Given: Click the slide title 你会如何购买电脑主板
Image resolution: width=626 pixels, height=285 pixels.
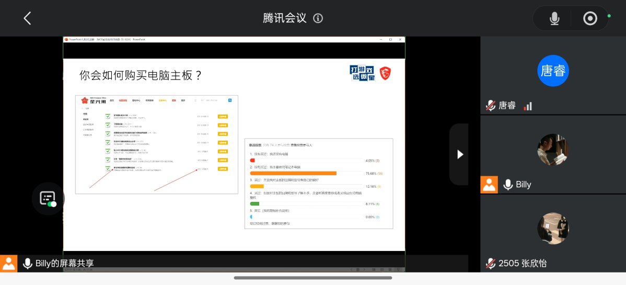Looking at the screenshot, I should tap(141, 75).
